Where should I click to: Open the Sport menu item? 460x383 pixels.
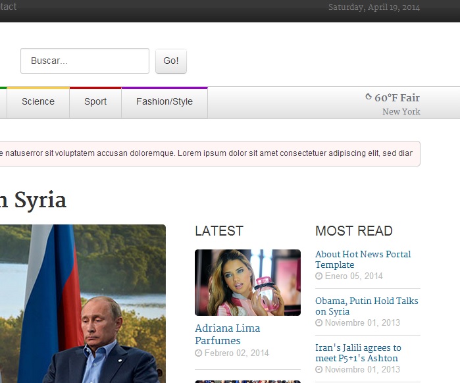click(x=95, y=101)
